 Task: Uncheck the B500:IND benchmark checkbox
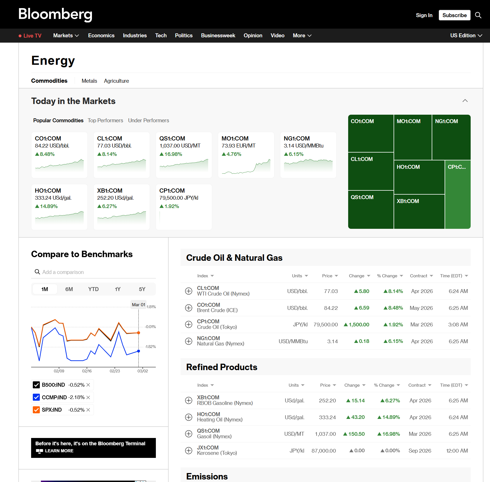tap(36, 385)
